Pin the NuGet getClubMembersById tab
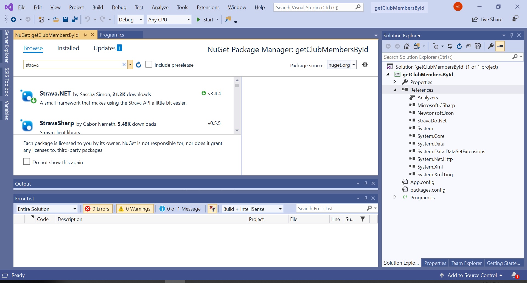Viewport: 527px width, 283px height. click(85, 35)
